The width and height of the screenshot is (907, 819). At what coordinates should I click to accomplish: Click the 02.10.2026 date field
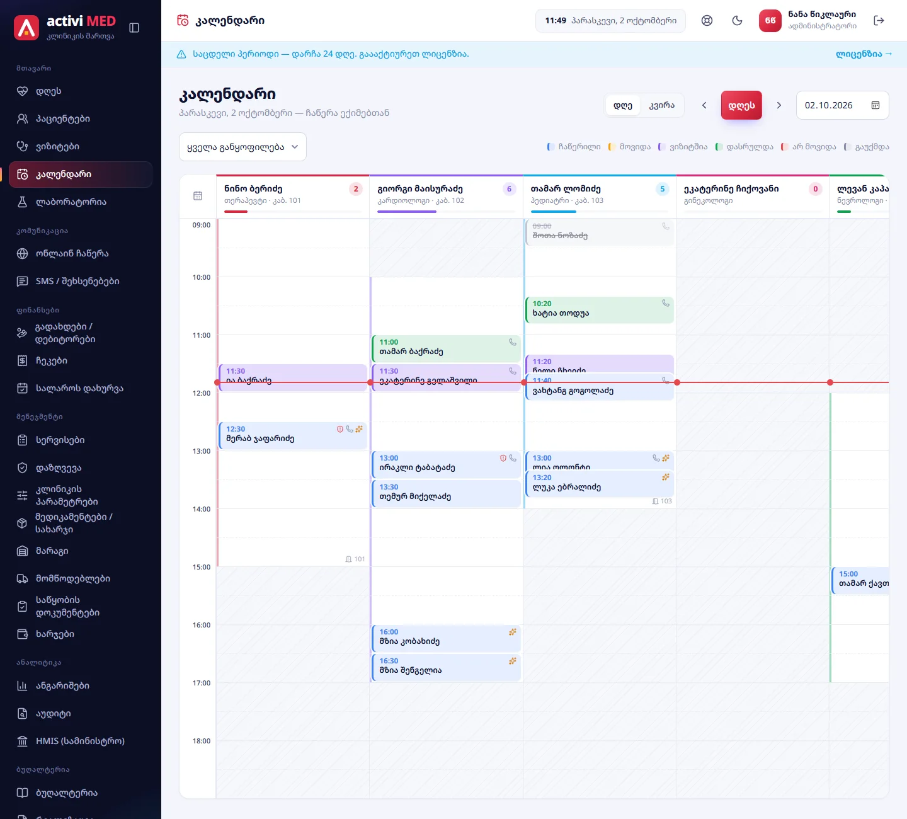coord(842,105)
